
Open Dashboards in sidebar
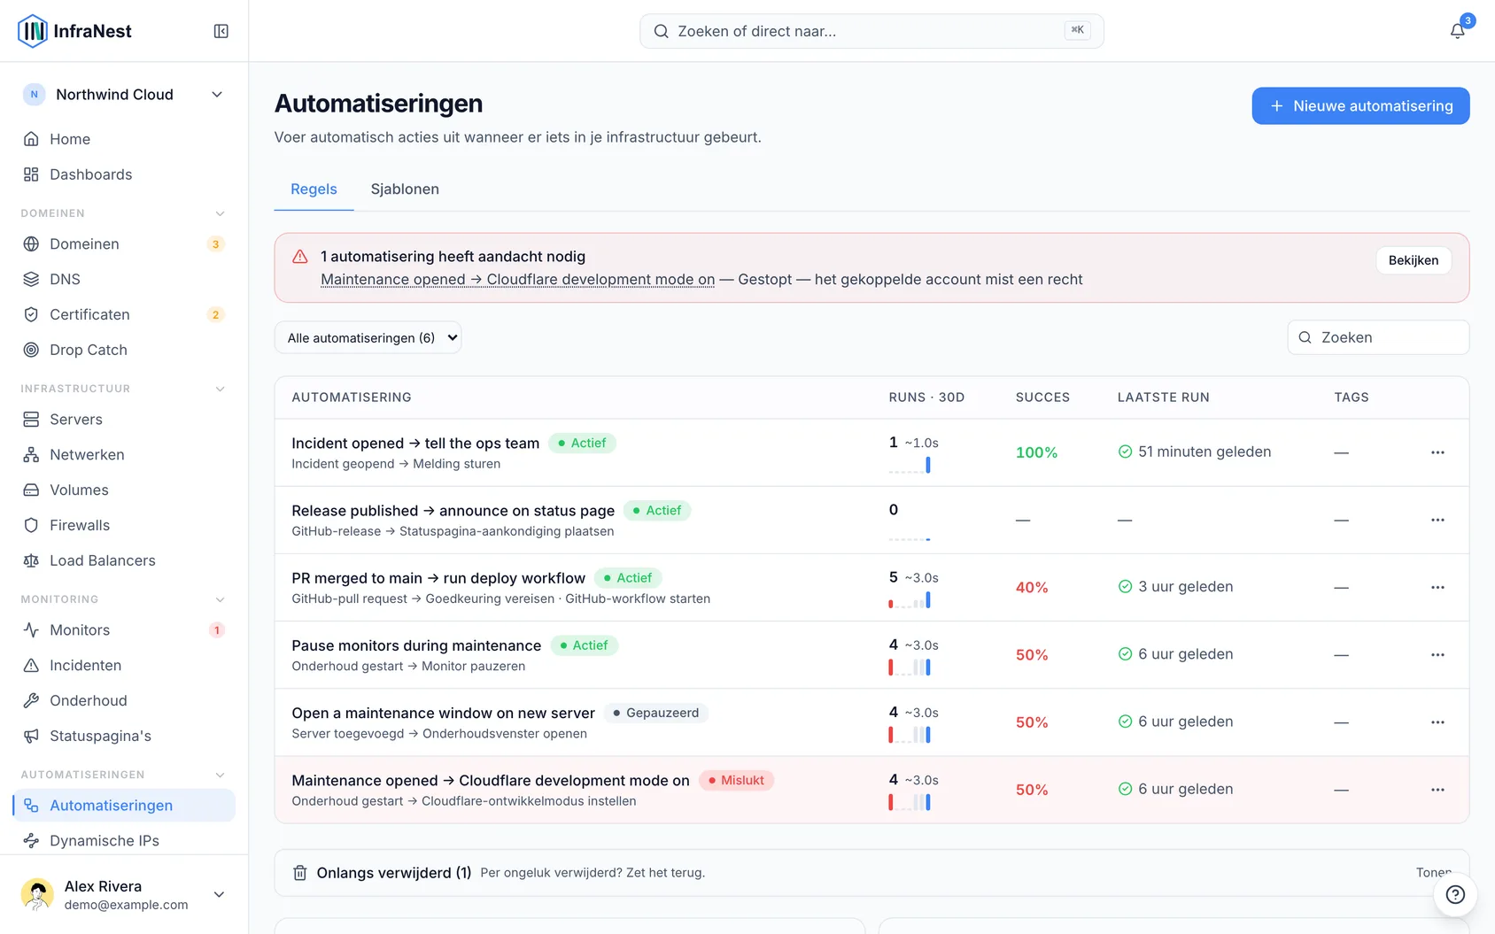click(x=124, y=174)
